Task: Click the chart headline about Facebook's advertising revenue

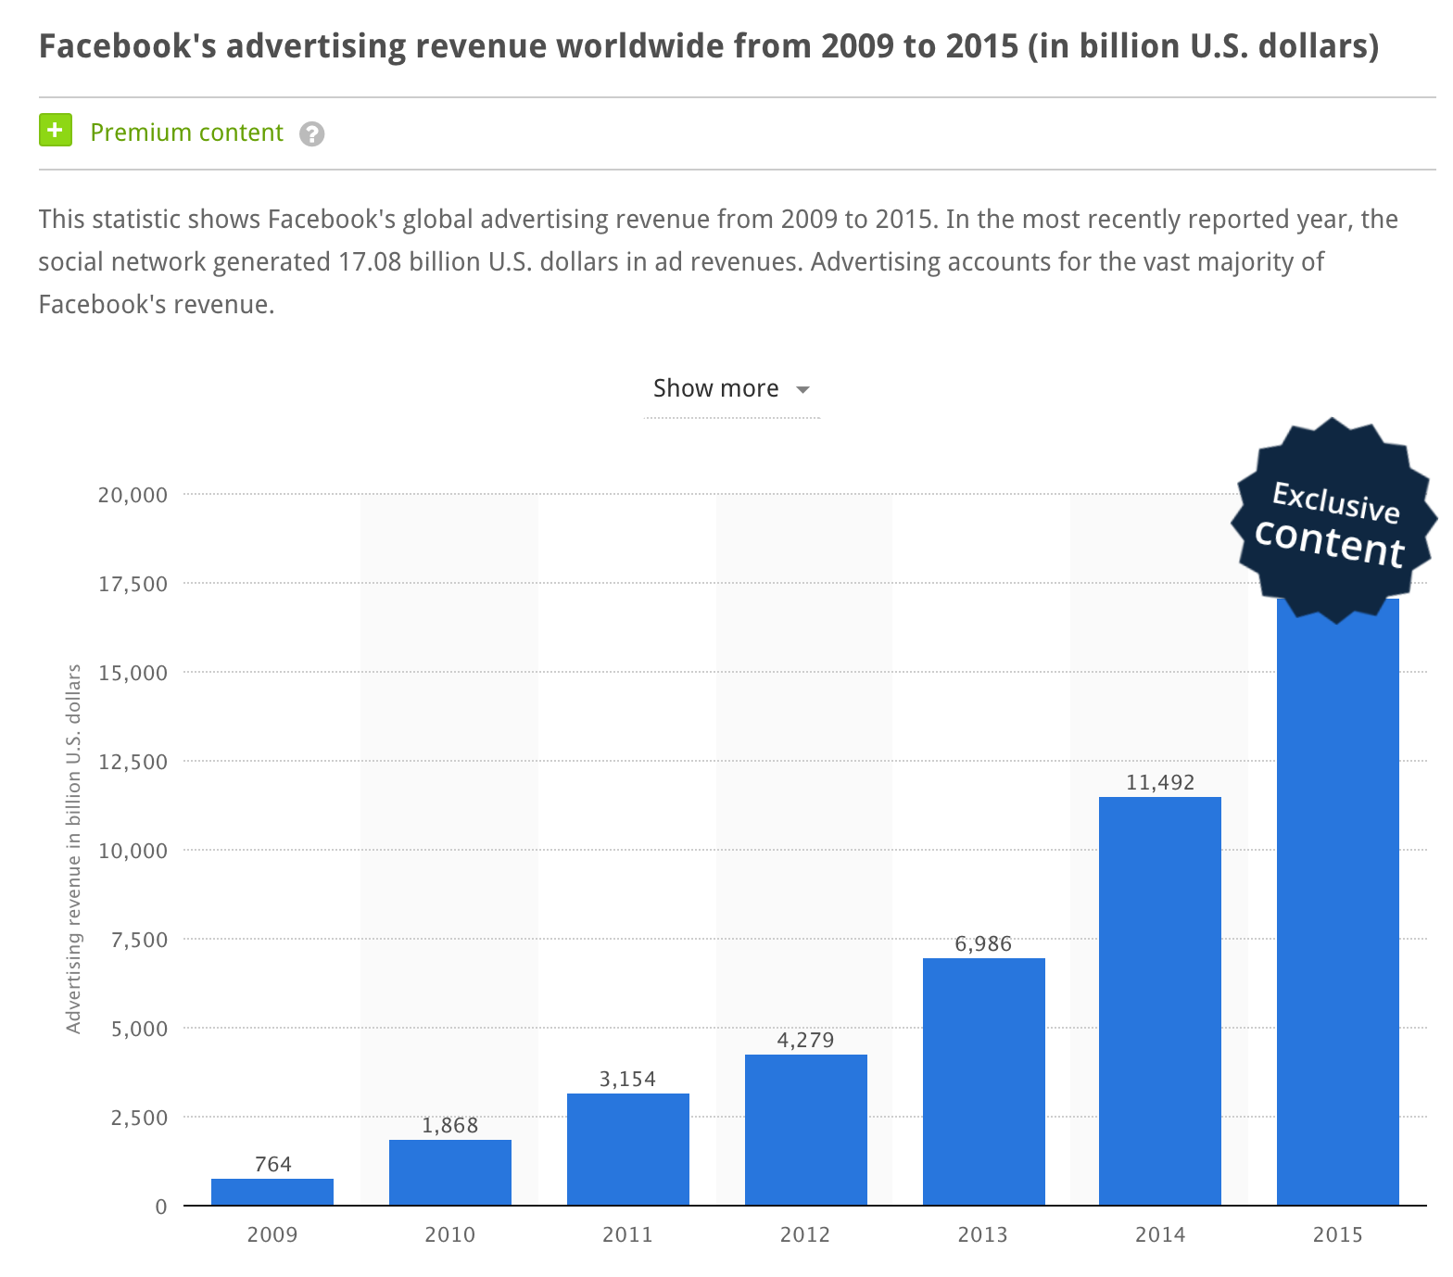Action: 709,45
